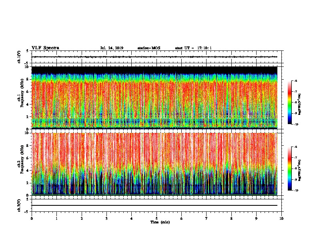Viewport: 317px width, 245px height.
Task: Click the ch.2 spectrogram color scale bar
Action: click(x=290, y=169)
